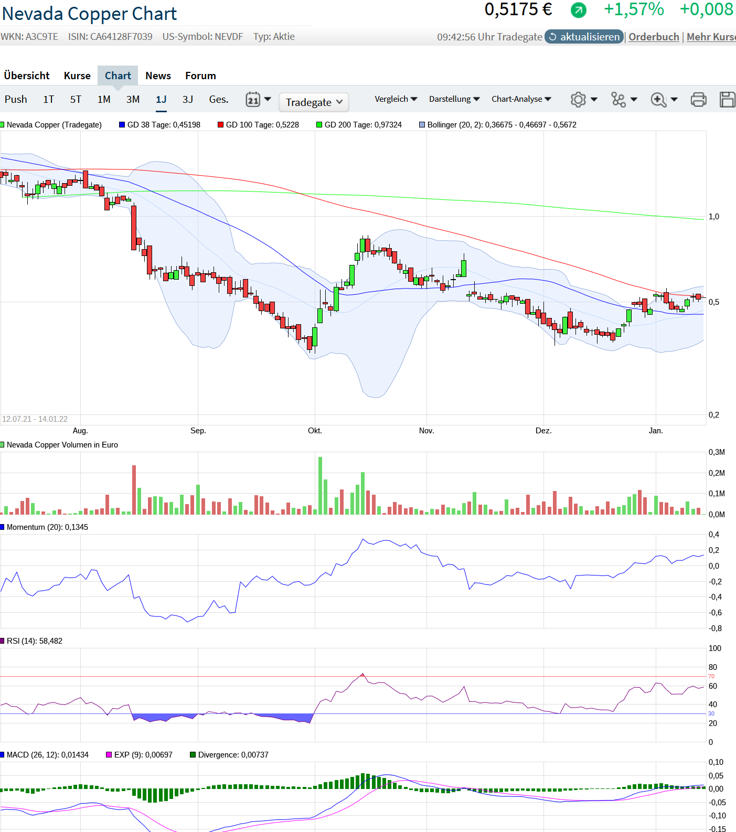Expand the Darstellung dropdown
736x832 pixels.
(x=454, y=99)
